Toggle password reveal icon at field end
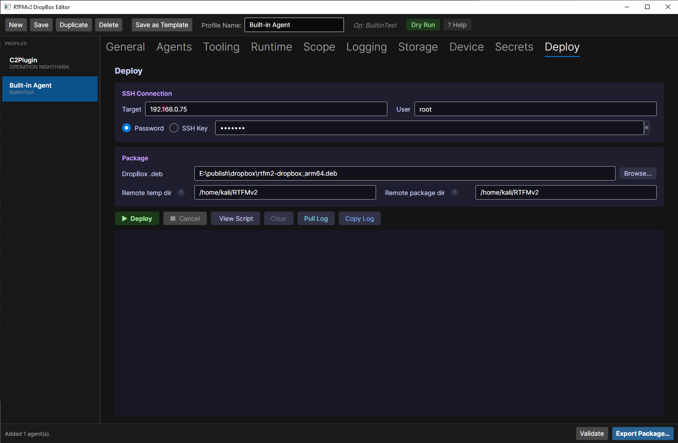The image size is (678, 443). [x=647, y=128]
